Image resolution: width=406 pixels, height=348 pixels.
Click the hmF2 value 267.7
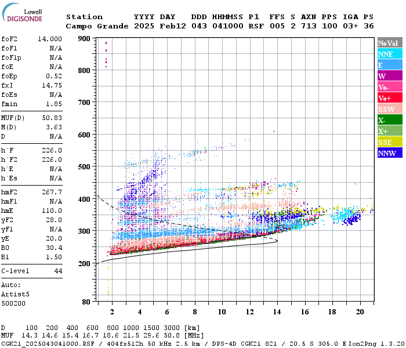pyautogui.click(x=52, y=192)
